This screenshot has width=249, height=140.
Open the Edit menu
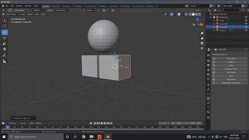pyautogui.click(x=12, y=6)
